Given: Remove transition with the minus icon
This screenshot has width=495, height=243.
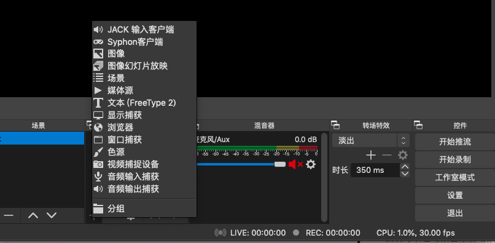Looking at the screenshot, I should pos(387,155).
